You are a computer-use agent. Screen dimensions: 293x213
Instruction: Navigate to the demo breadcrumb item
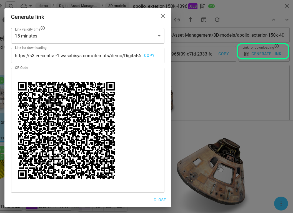[43, 6]
